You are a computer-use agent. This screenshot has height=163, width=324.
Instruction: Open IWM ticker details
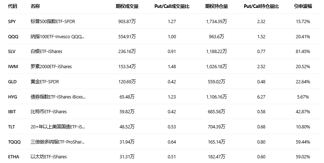[13, 66]
